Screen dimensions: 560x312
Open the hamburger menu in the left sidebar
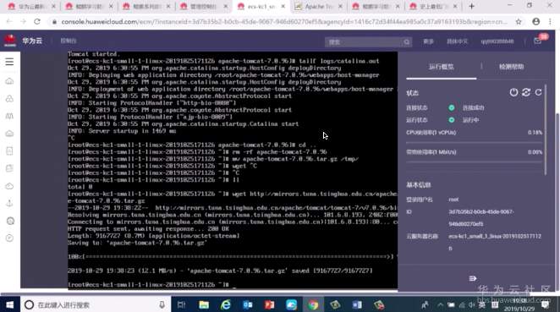point(9,62)
